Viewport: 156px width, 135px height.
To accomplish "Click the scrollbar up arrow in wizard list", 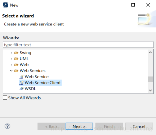I will 150,52.
